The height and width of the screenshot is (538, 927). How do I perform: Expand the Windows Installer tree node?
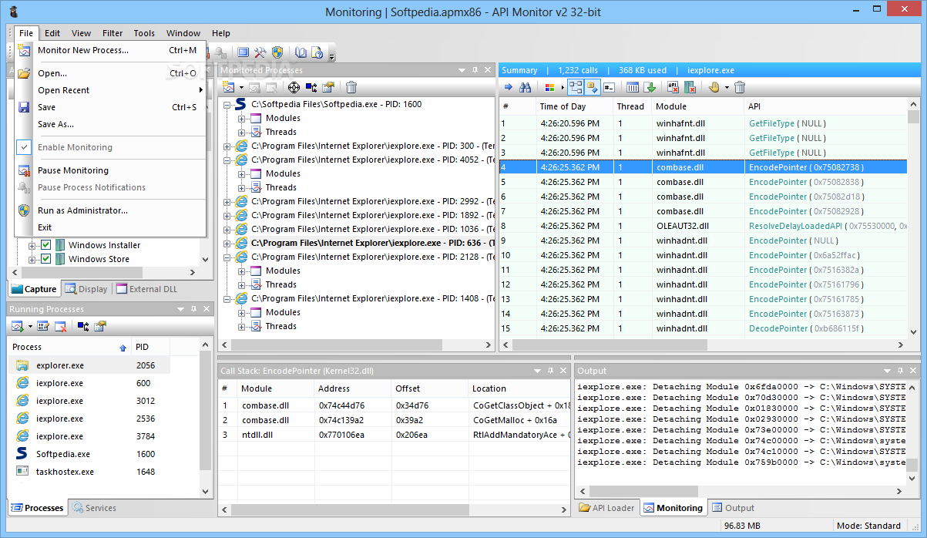tap(32, 245)
